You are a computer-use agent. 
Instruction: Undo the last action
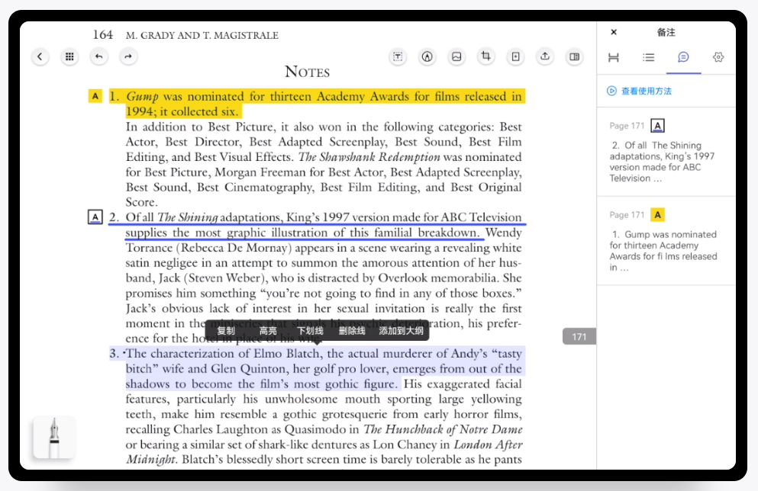click(99, 57)
